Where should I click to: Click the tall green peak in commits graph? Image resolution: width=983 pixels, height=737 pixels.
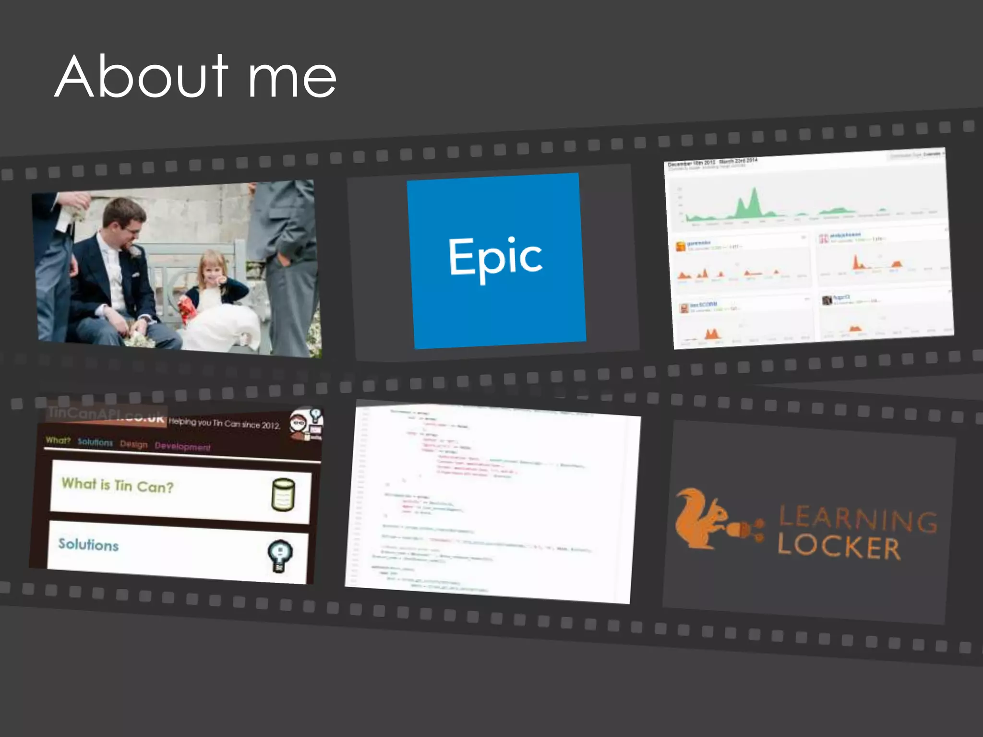754,201
